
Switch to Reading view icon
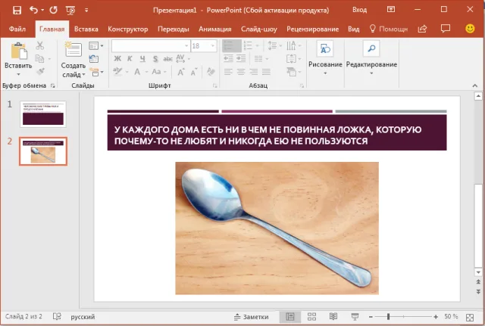click(333, 317)
